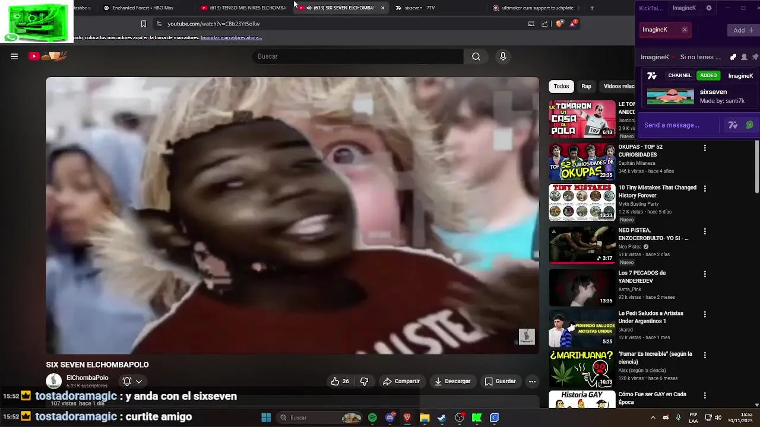Click channel watermark in video corner
Viewport: 760px width, 427px height.
tap(527, 337)
